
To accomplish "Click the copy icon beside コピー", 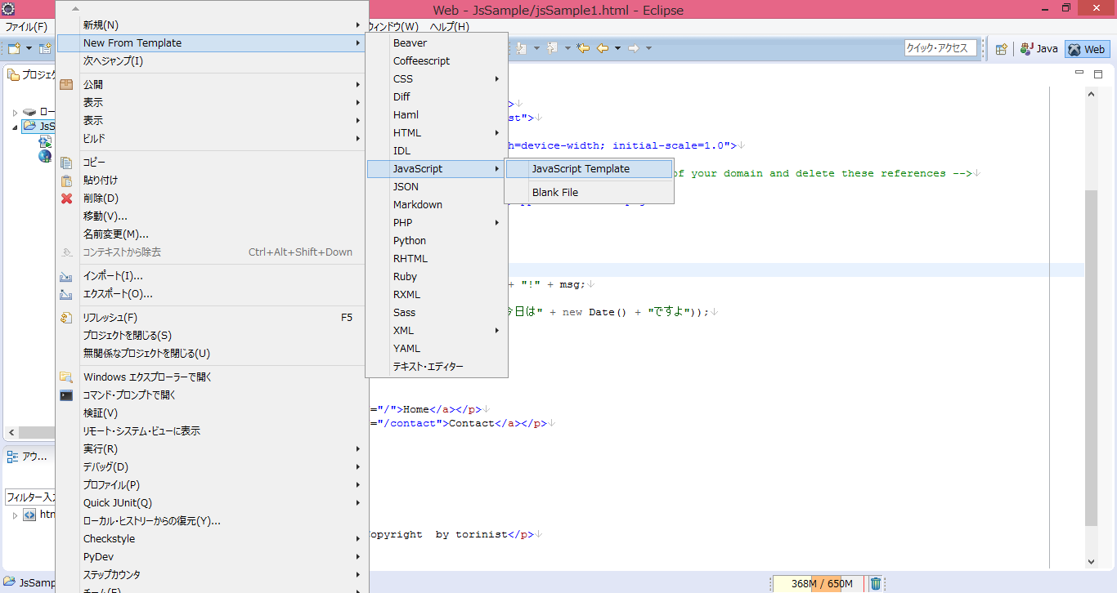I will [66, 162].
